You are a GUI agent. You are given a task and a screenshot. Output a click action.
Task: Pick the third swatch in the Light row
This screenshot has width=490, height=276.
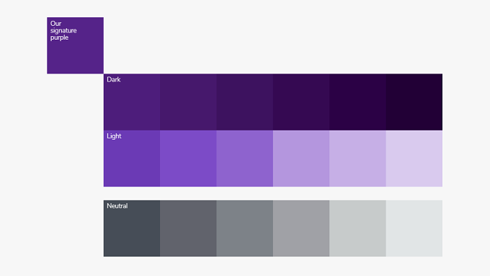(245, 159)
